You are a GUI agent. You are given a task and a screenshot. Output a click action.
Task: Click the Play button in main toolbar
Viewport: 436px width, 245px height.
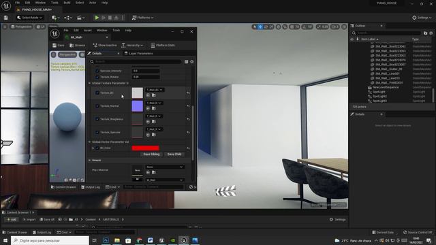click(97, 18)
